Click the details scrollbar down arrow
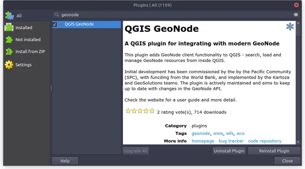The height and width of the screenshot is (169, 305). click(x=298, y=142)
